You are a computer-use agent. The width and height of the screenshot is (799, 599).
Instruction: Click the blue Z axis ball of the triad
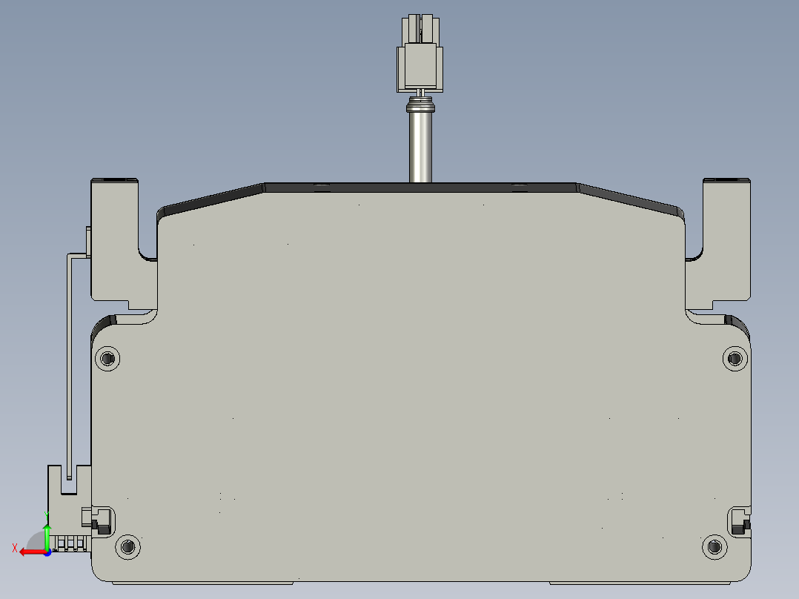[47, 552]
